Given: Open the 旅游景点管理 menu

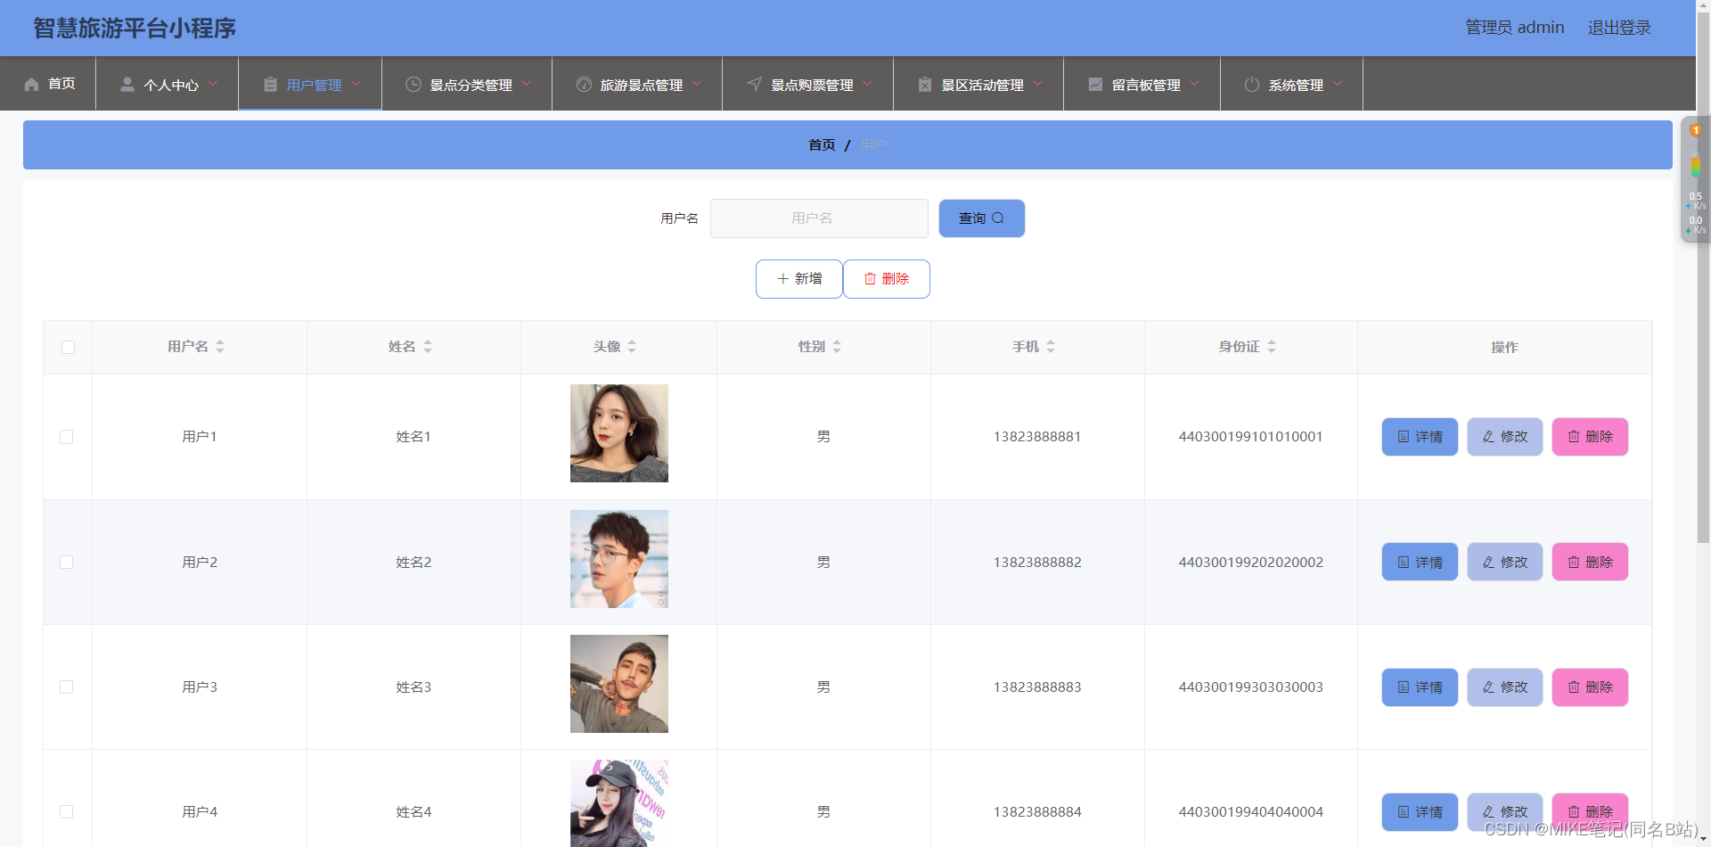Looking at the screenshot, I should (637, 84).
